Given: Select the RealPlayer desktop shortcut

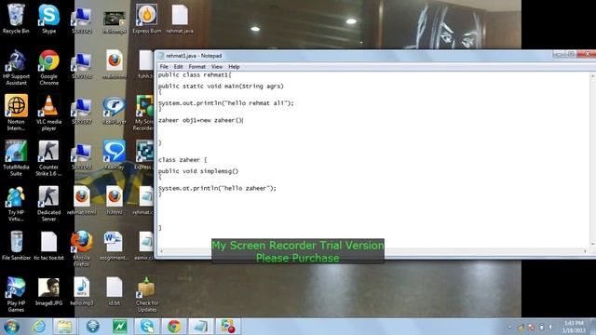Looking at the screenshot, I should click(x=114, y=110).
